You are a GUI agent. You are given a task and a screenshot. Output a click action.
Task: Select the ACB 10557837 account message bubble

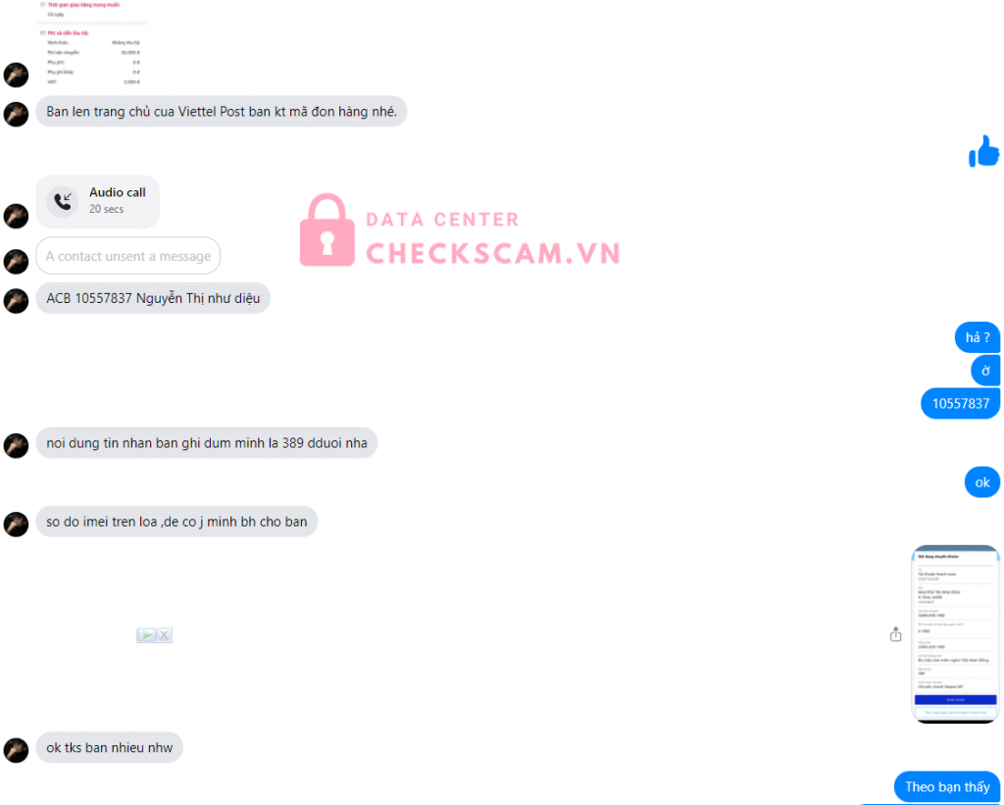tap(153, 298)
